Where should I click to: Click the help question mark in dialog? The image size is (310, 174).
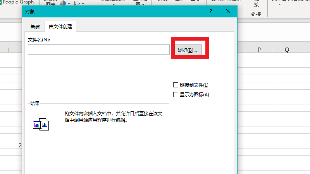[211, 12]
